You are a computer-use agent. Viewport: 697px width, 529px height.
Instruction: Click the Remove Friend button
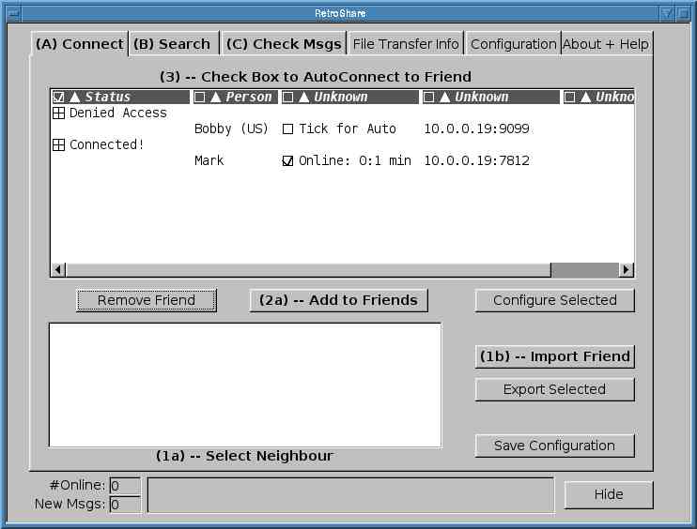(x=147, y=300)
